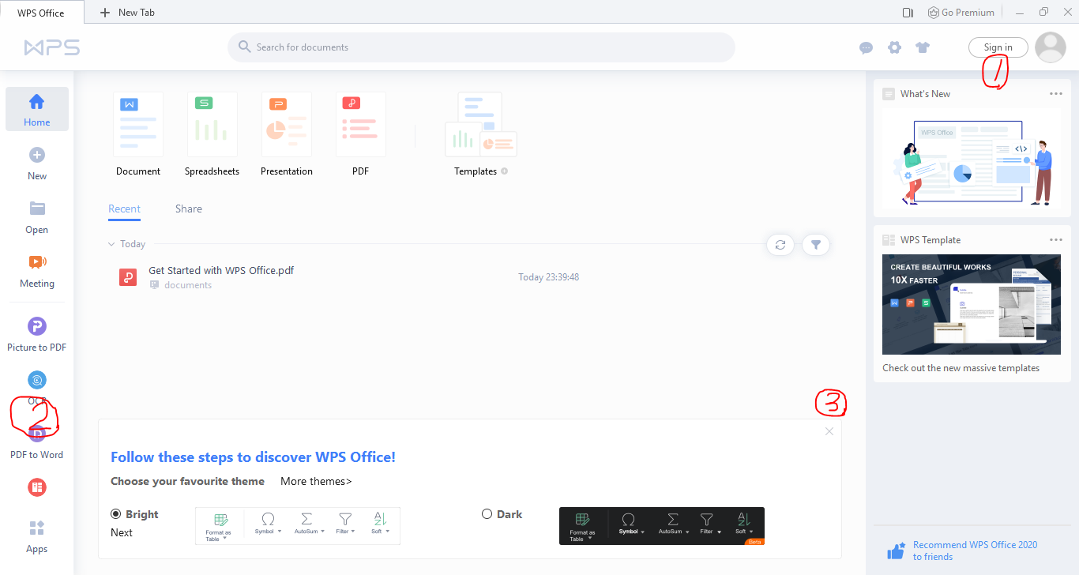Click the Sign in button

[998, 47]
